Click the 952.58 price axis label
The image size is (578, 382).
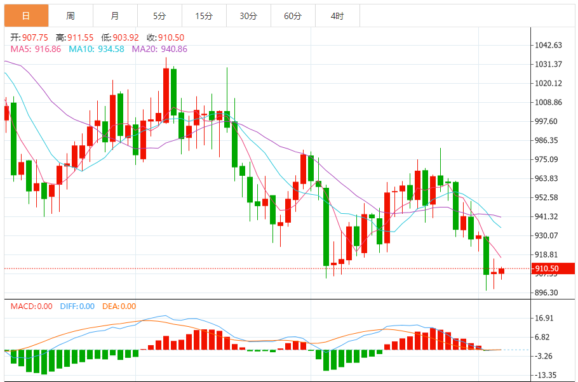coord(546,197)
